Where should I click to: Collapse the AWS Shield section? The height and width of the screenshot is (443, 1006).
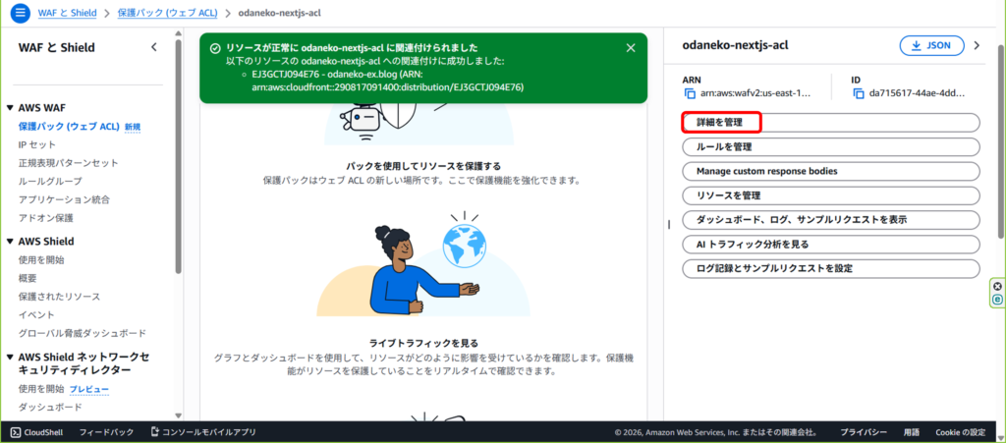(10, 242)
